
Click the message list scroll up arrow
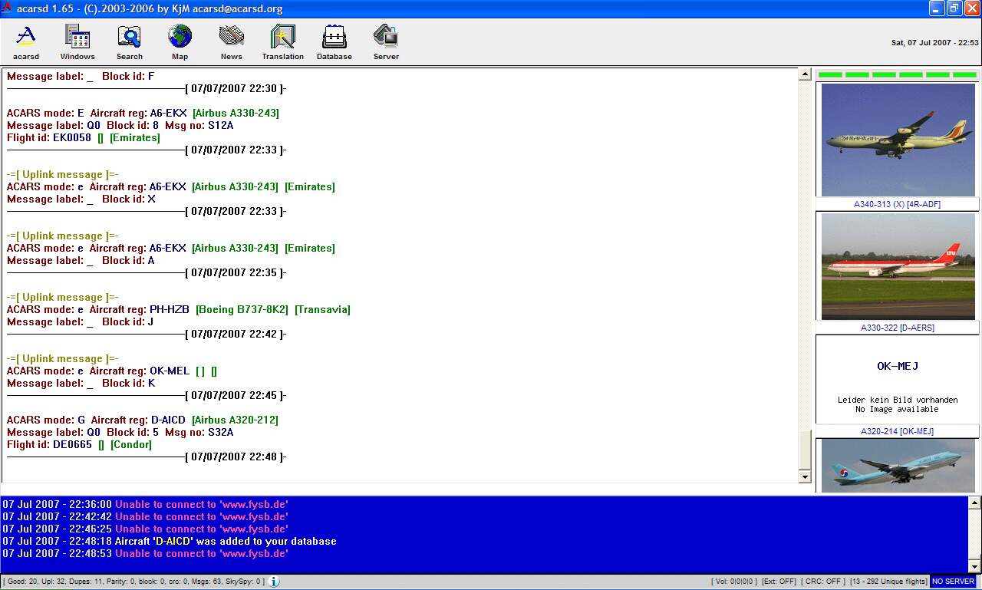[805, 74]
